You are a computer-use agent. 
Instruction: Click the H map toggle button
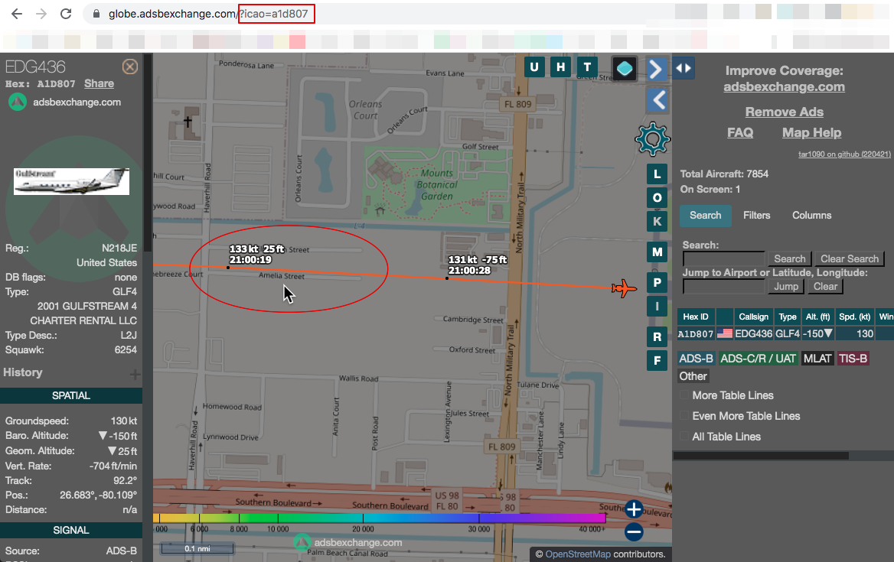point(561,67)
